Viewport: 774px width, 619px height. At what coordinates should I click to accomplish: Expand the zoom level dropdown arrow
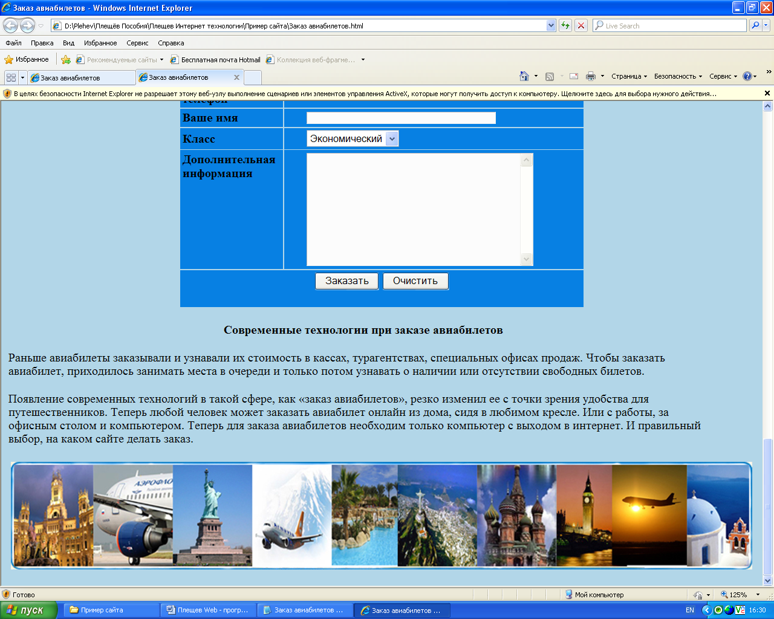758,595
